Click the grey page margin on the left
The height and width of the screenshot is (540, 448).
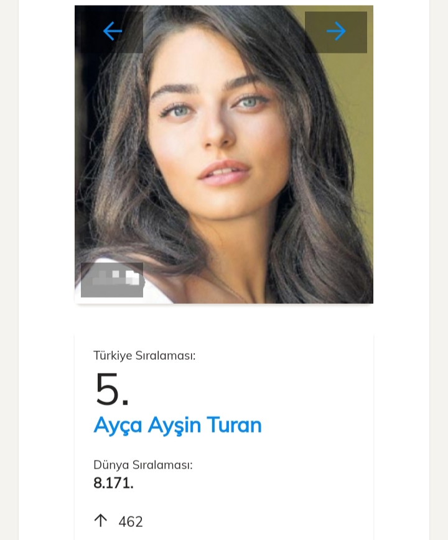(9, 249)
